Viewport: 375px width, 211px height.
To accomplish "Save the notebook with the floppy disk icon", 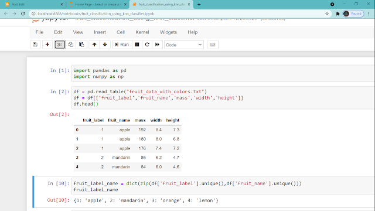I will pos(35,45).
